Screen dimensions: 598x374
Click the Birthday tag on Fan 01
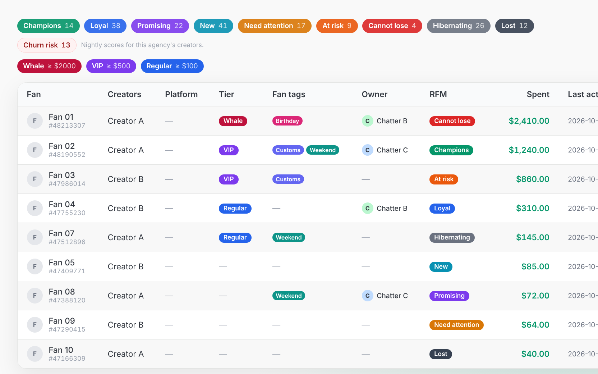coord(287,121)
